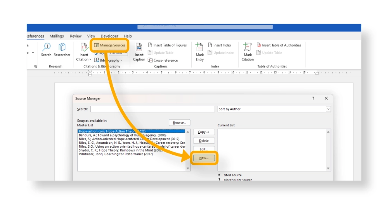Click Insert Table of Authorities
The width and height of the screenshot is (388, 205).
(x=278, y=45)
